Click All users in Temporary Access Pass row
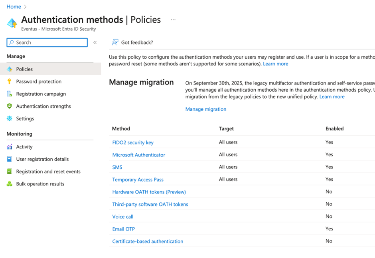 click(228, 179)
